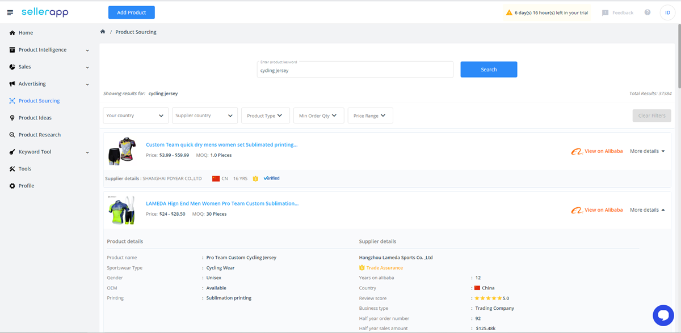Click the Product Sourcing network icon
Screen dimensions: 681x333
[x=12, y=101]
